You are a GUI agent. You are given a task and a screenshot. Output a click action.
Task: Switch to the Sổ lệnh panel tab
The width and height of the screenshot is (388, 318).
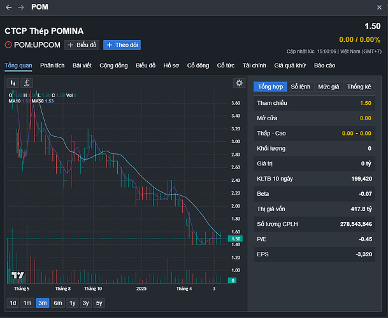pos(300,86)
